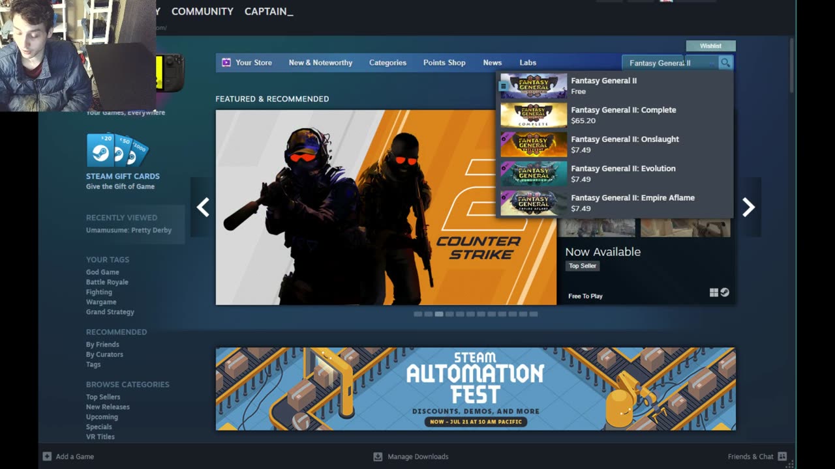835x469 pixels.
Task: Click the SteamOS platform icon beside Windows
Action: (x=725, y=293)
